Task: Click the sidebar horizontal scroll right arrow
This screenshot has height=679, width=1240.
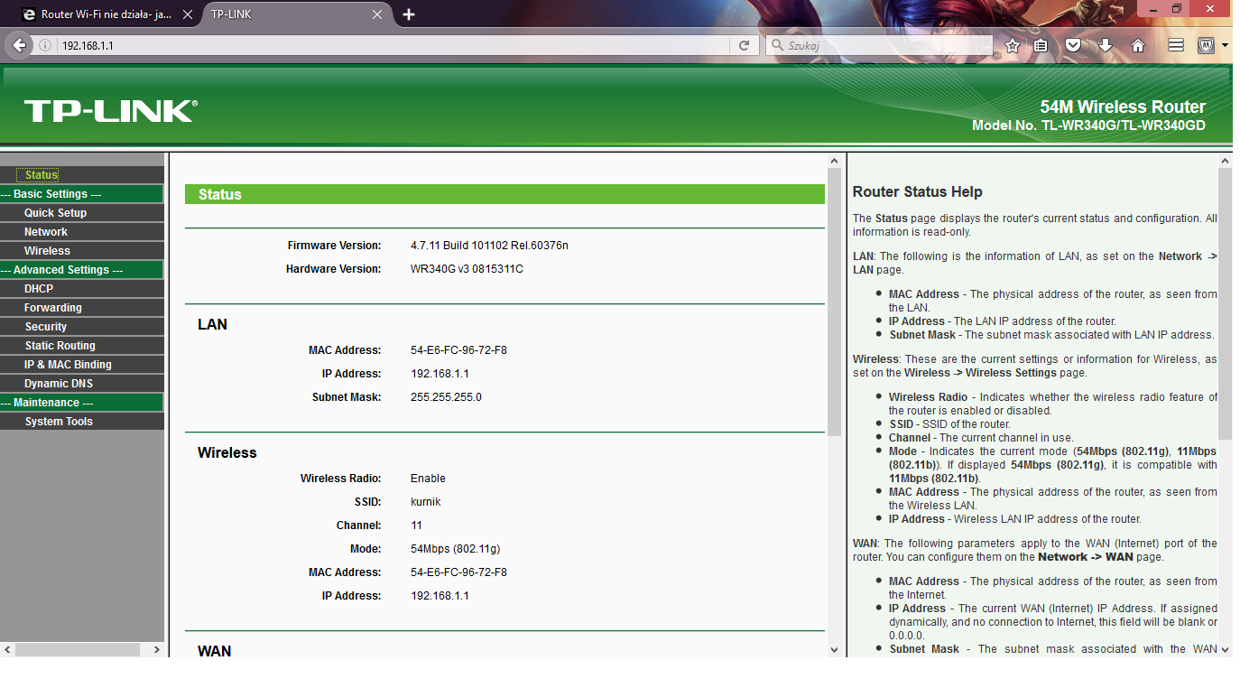Action: pyautogui.click(x=156, y=649)
